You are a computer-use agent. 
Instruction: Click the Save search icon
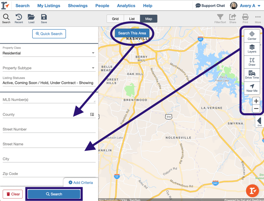pos(44,18)
